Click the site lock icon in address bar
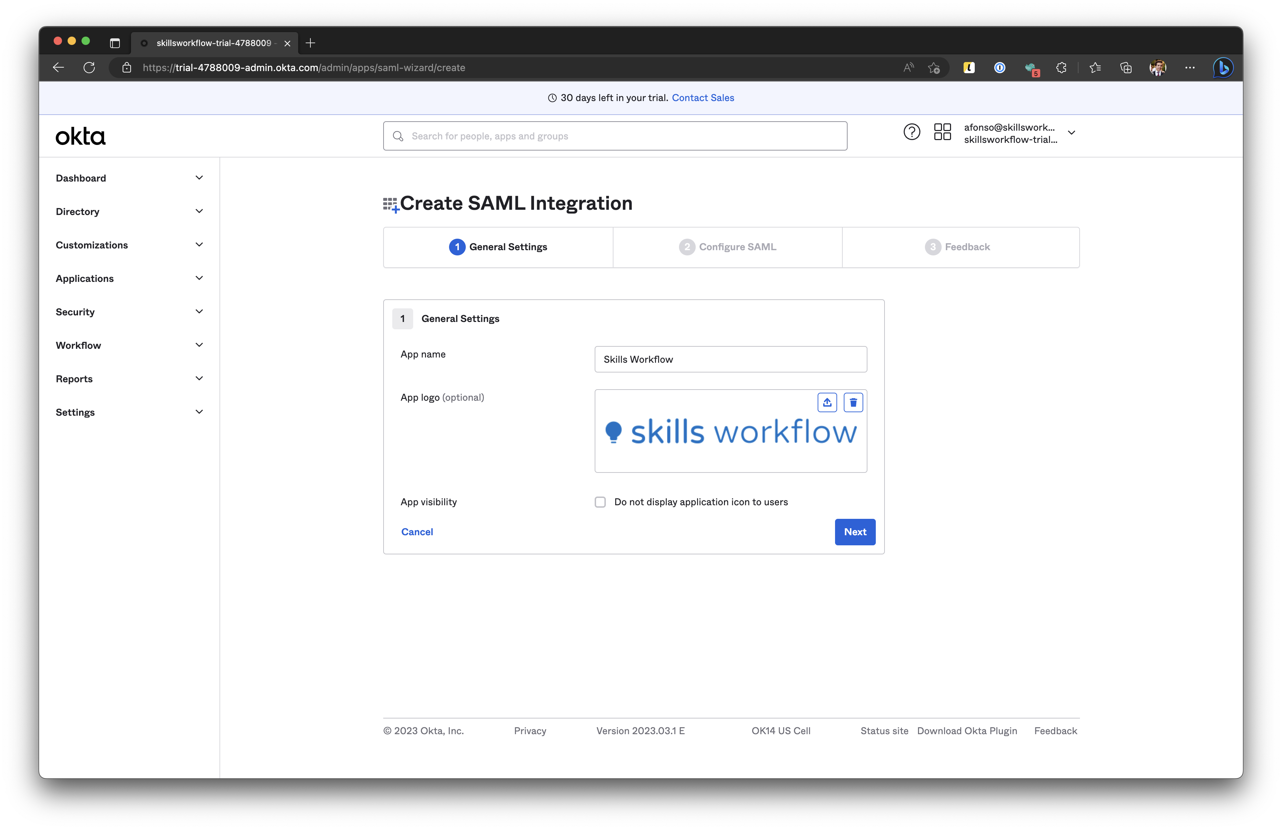 [x=126, y=67]
